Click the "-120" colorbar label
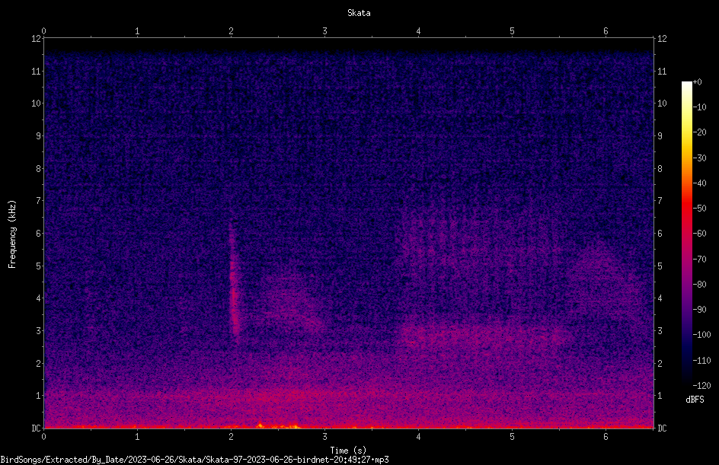The width and height of the screenshot is (719, 465). [701, 386]
